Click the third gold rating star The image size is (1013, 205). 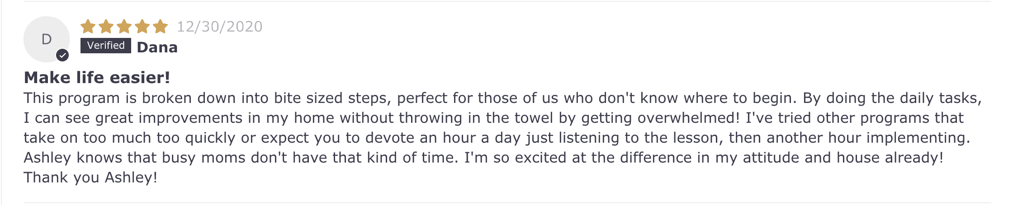pos(124,27)
